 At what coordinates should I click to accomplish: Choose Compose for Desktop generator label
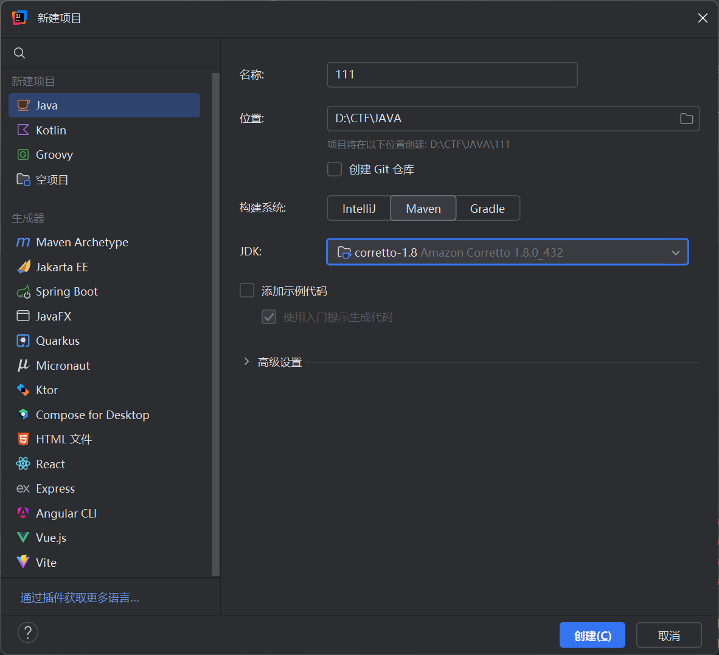(x=92, y=415)
